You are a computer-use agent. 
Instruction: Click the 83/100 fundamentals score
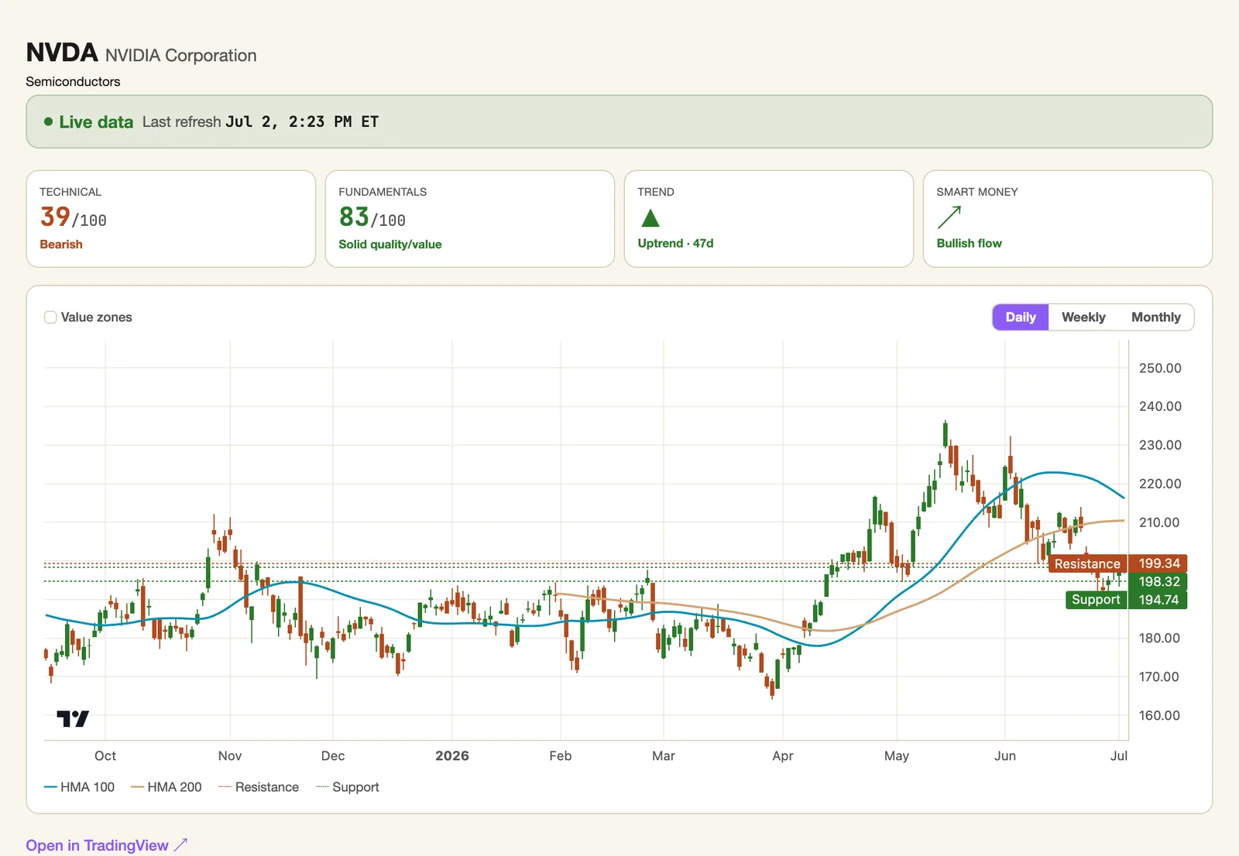tap(372, 217)
